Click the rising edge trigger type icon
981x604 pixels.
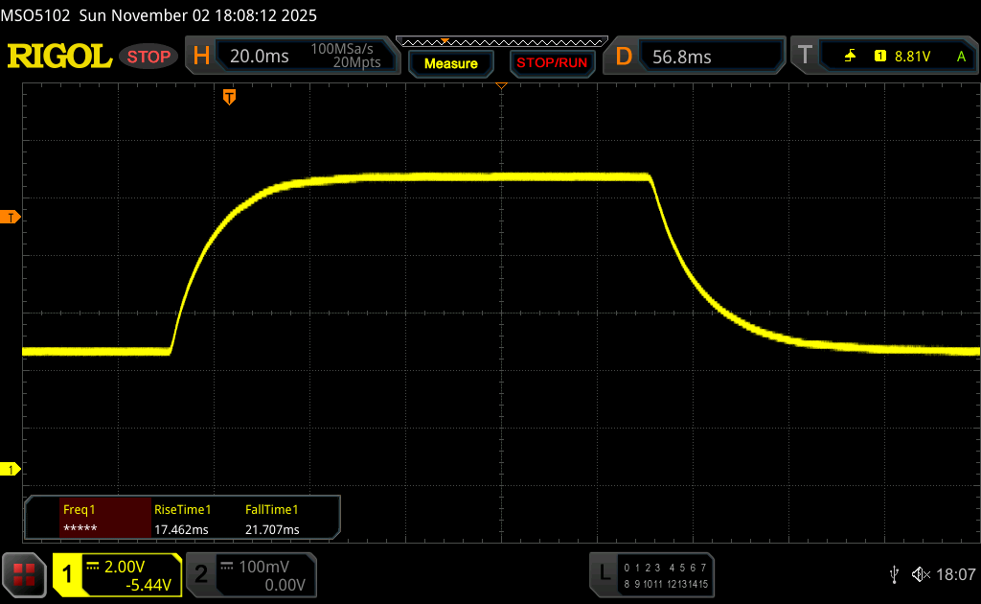pyautogui.click(x=850, y=57)
